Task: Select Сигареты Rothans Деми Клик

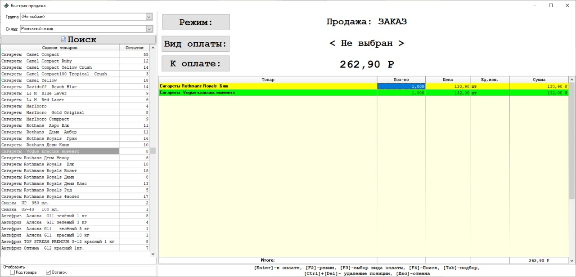Action: click(x=75, y=145)
